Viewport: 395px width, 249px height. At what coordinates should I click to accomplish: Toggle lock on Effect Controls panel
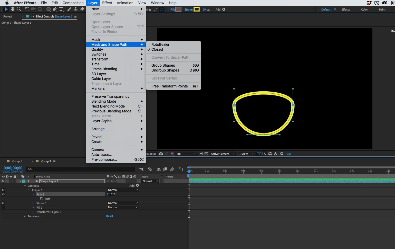pyautogui.click(x=33, y=16)
